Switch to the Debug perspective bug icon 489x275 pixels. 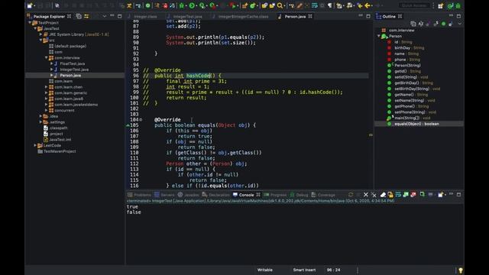coord(458,5)
